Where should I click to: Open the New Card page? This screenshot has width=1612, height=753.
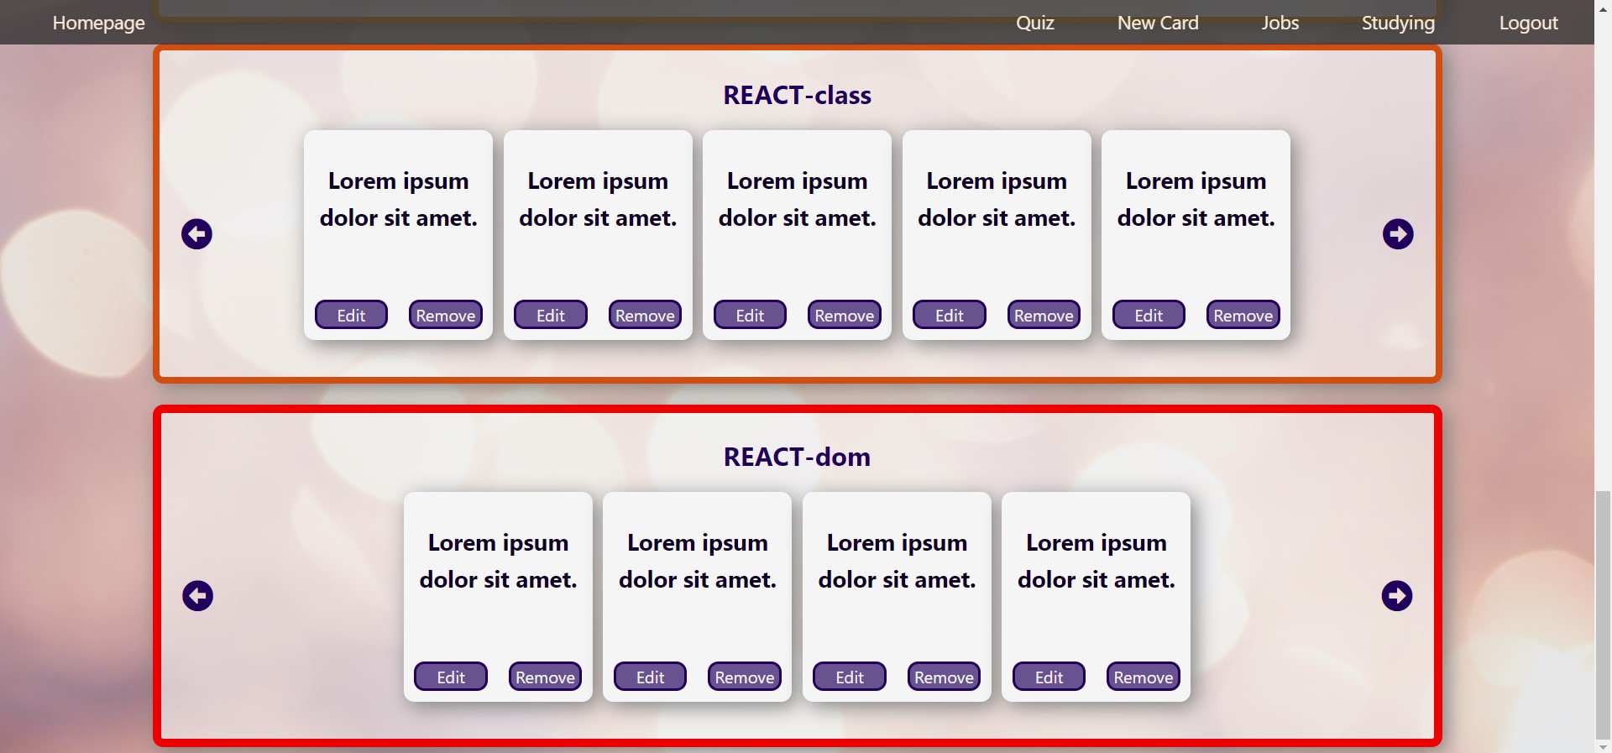(x=1158, y=23)
